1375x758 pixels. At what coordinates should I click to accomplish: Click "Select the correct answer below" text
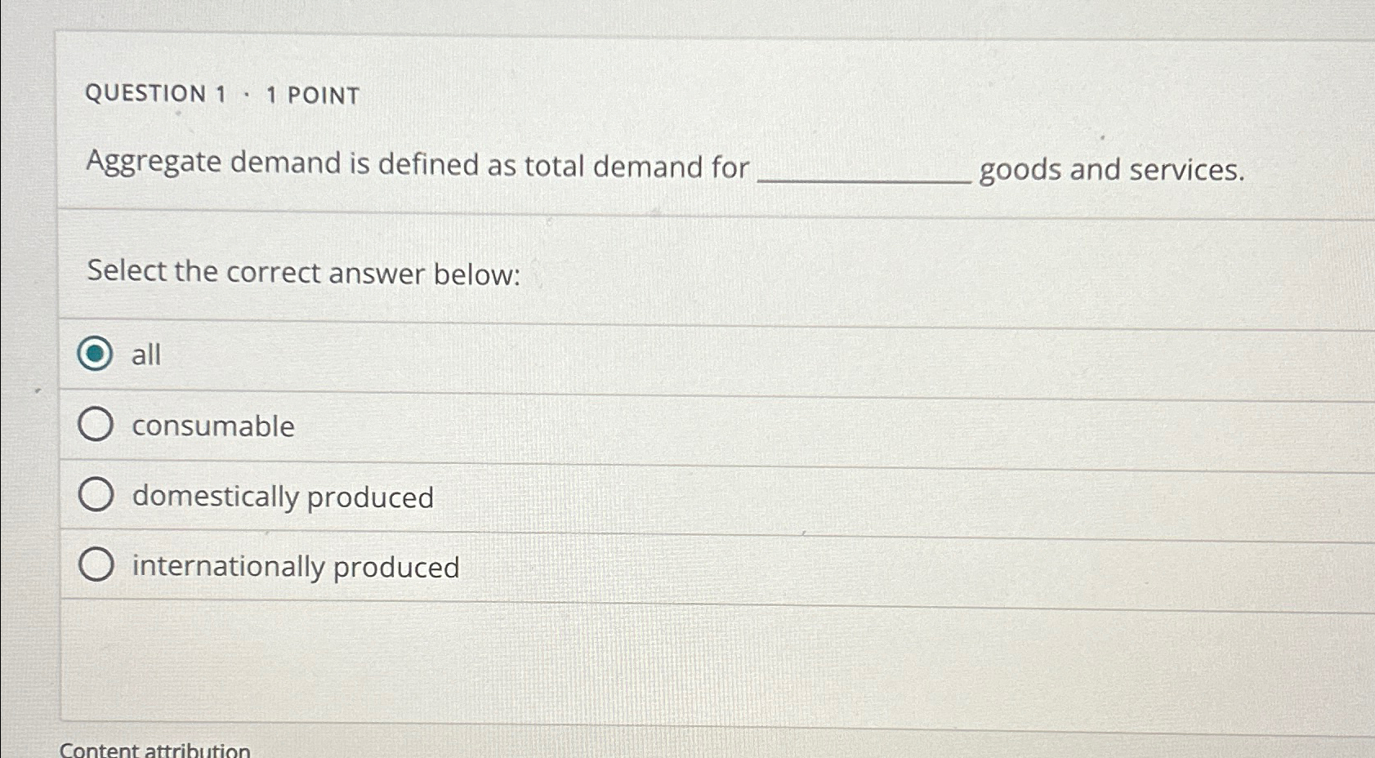pyautogui.click(x=302, y=273)
